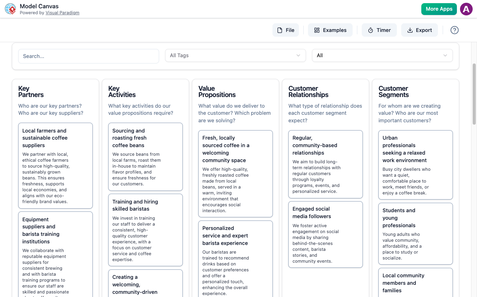
Task: Click the Model Canvas diamond logo
Action: (10, 9)
